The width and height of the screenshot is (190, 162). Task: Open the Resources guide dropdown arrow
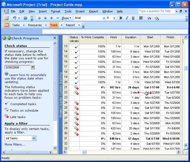[x=46, y=25]
